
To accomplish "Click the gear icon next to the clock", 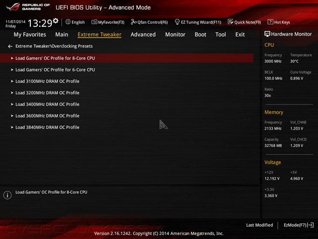I will (x=56, y=21).
